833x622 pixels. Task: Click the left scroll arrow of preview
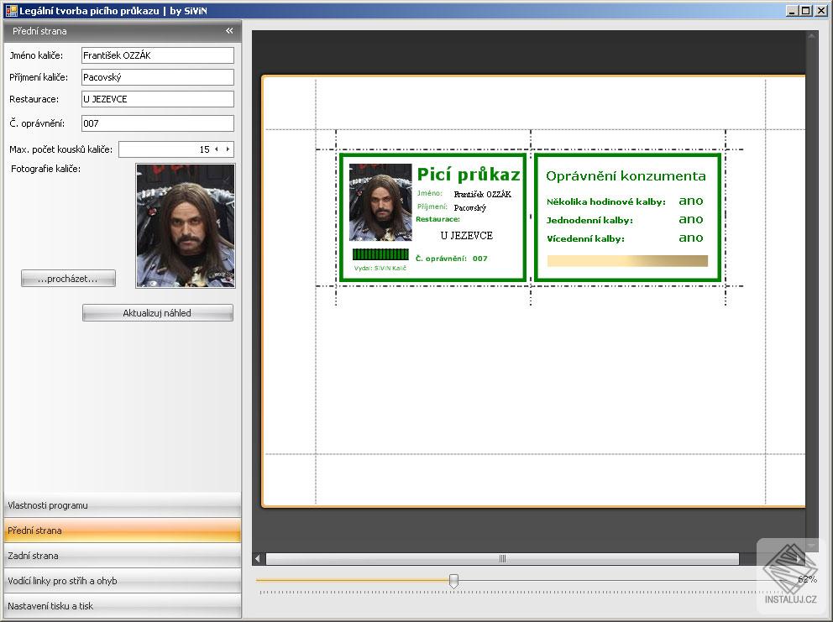click(x=258, y=558)
